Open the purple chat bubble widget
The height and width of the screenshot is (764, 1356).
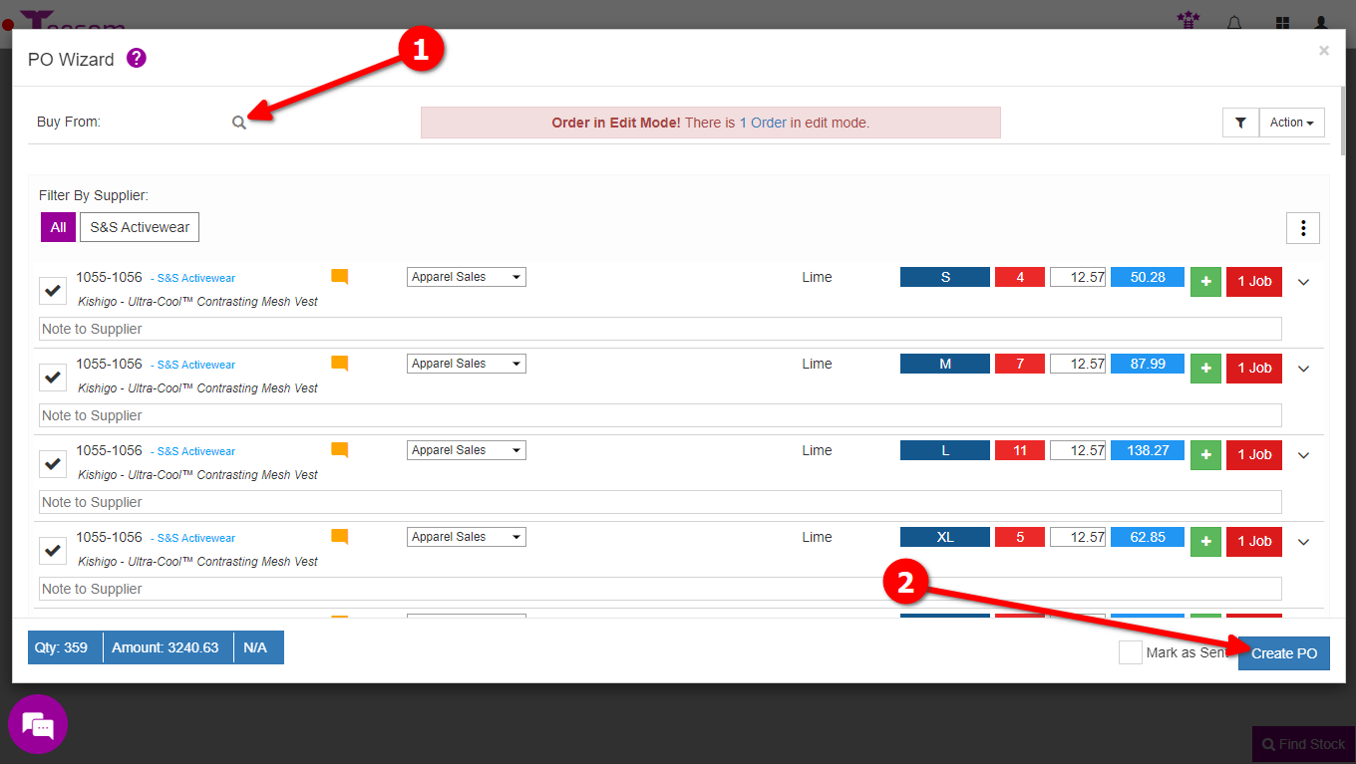[38, 725]
